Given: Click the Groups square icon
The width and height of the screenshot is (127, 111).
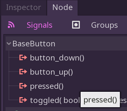Looking at the screenshot, I should [x=76, y=25].
